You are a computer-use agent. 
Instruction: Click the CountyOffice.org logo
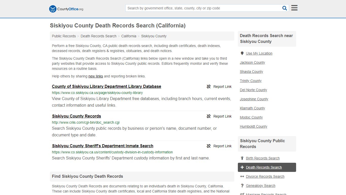pyautogui.click(x=66, y=9)
